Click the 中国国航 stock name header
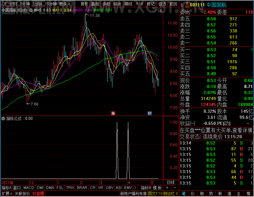This screenshot has width=254, height=197. click(x=217, y=5)
